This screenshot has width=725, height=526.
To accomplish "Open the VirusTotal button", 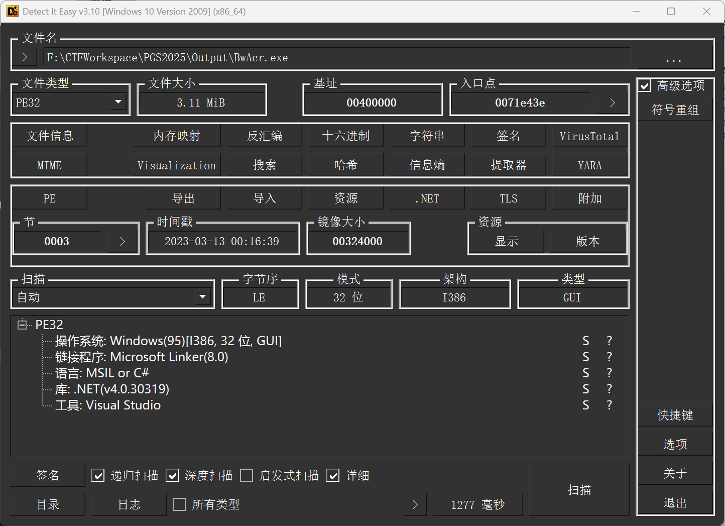I will pos(589,136).
